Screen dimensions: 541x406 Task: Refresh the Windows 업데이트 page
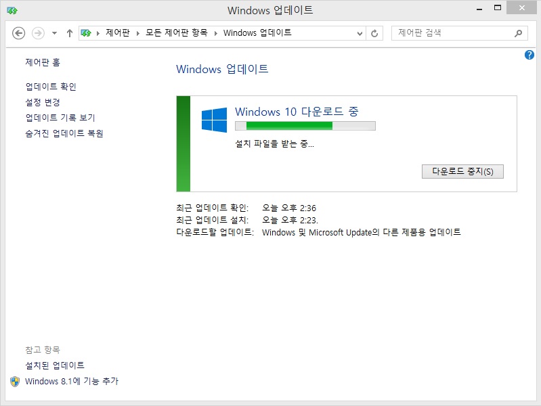tap(375, 33)
